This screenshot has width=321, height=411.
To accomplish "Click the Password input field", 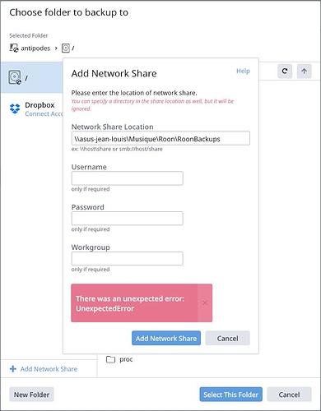I will point(127,219).
